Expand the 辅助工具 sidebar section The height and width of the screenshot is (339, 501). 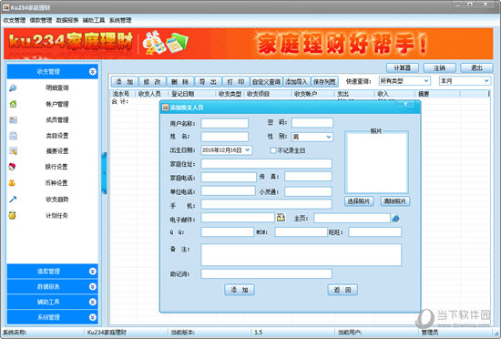click(93, 302)
